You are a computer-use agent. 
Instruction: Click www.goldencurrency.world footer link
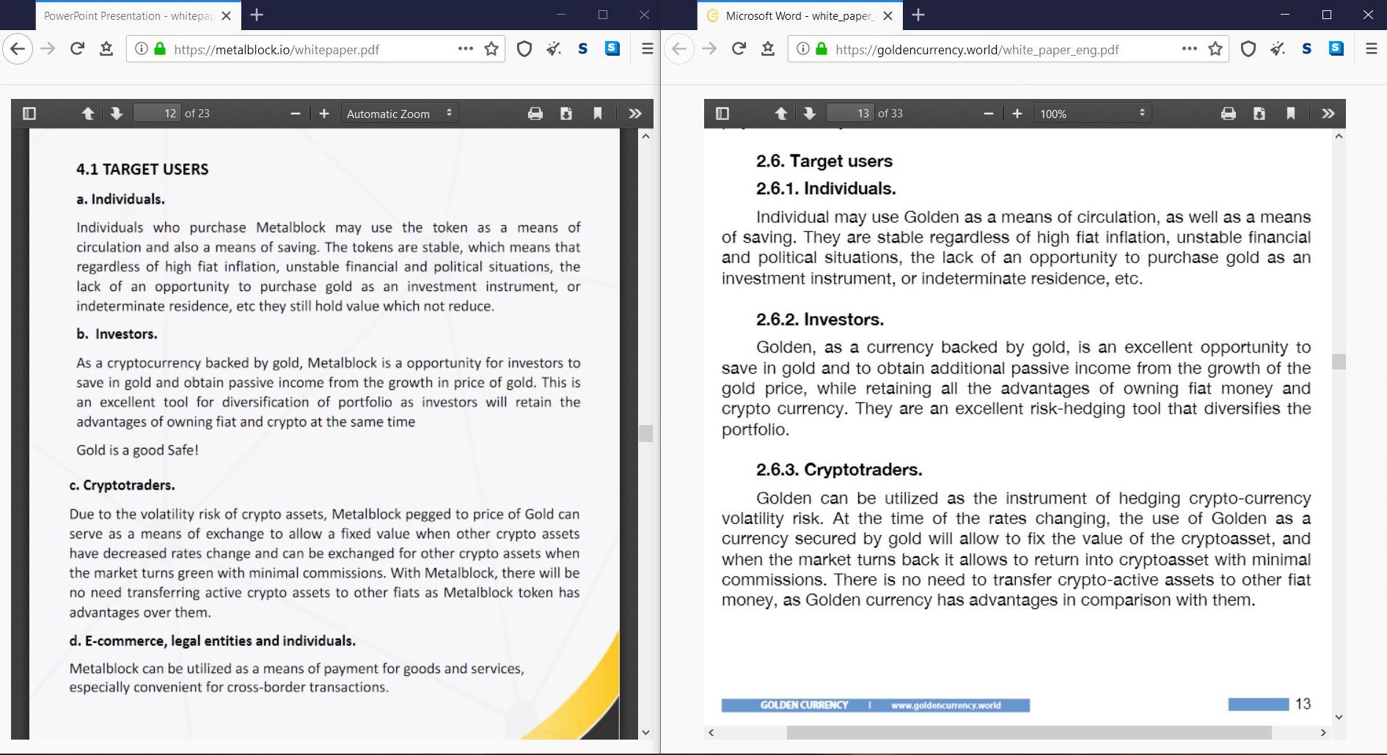945,705
